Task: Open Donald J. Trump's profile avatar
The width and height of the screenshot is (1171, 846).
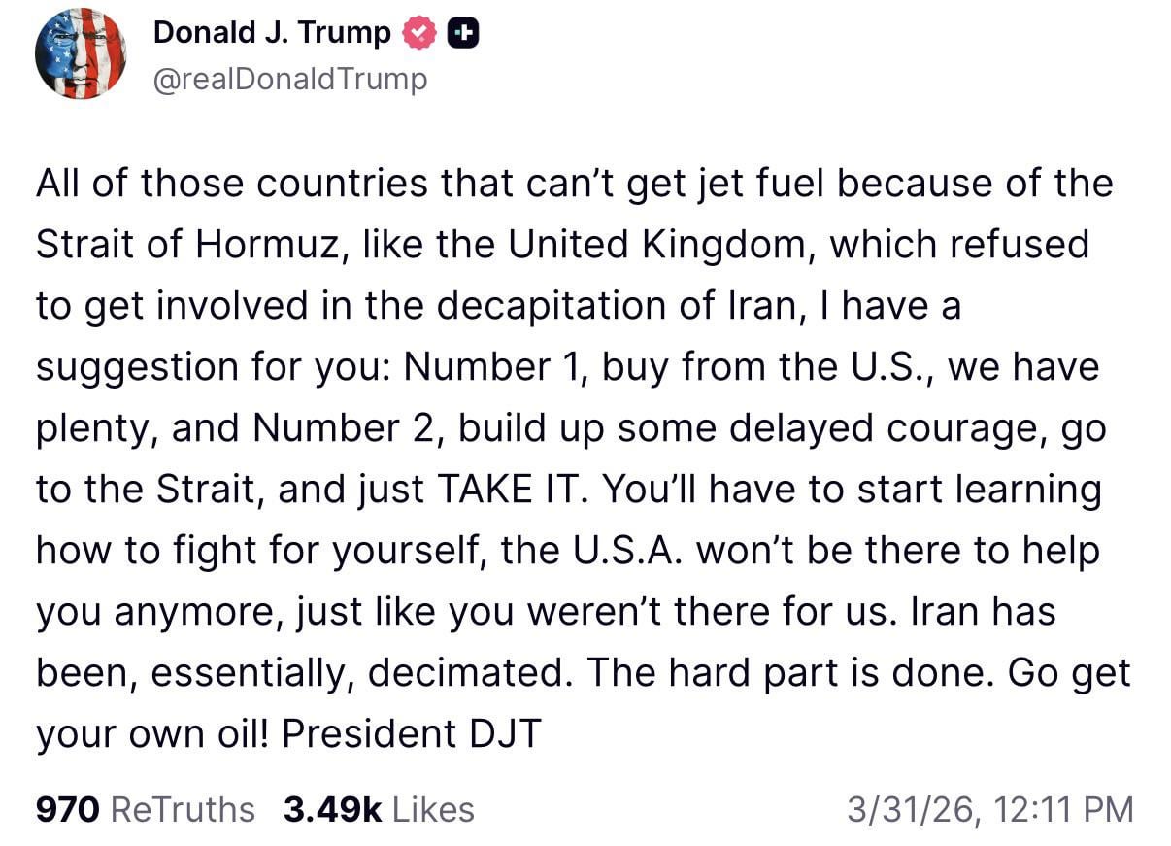Action: (x=80, y=53)
